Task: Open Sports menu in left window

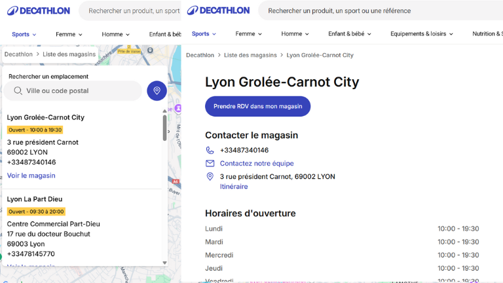Action: click(x=24, y=34)
